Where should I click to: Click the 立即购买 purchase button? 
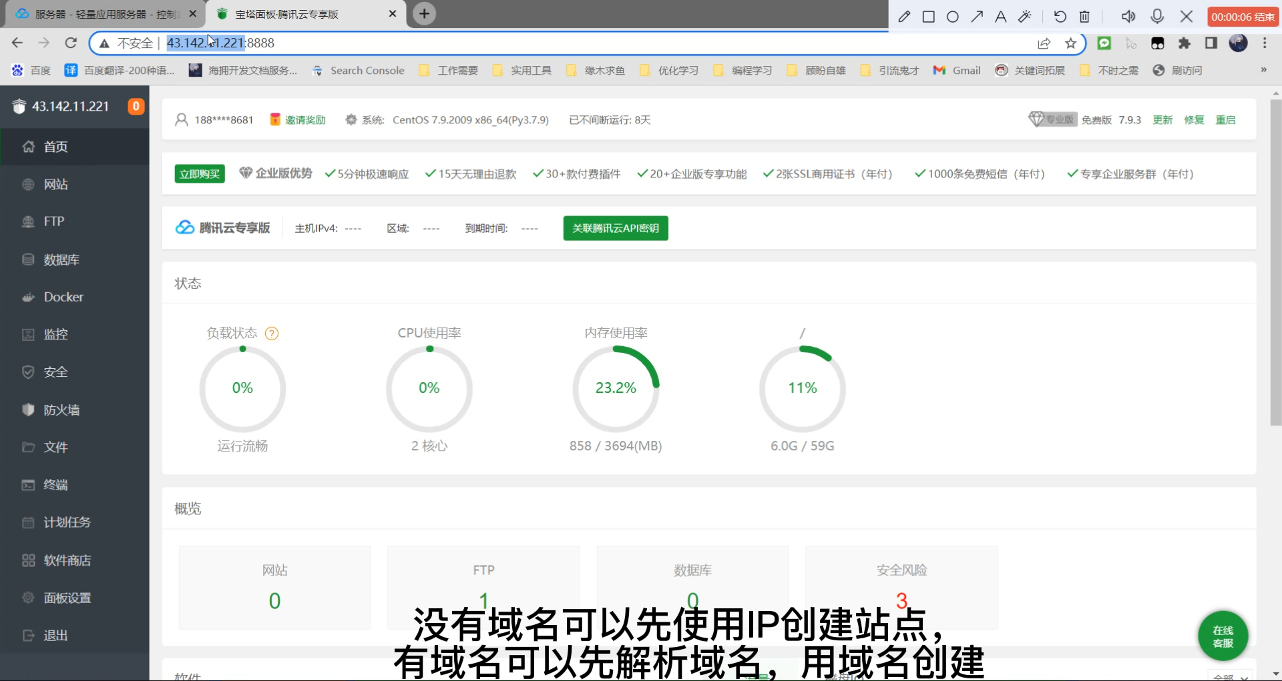tap(199, 173)
